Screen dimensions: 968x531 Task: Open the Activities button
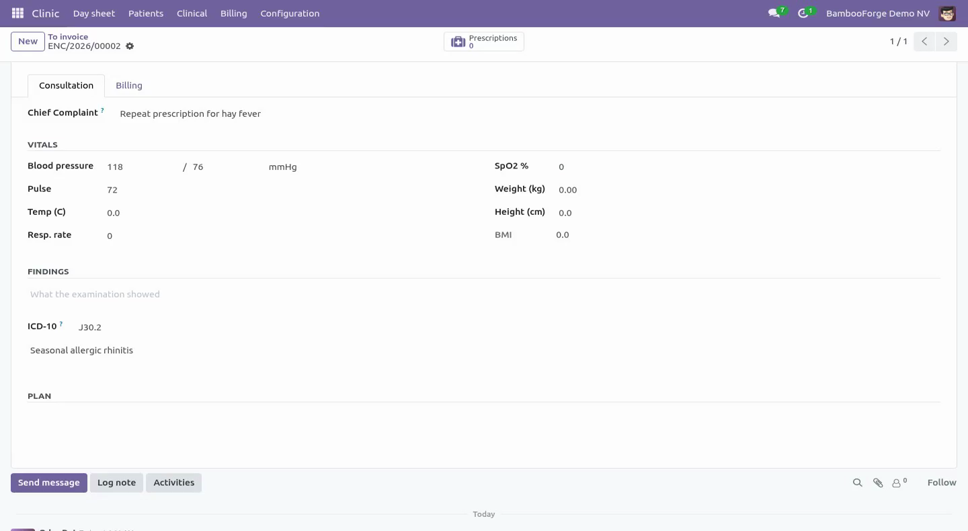pos(173,483)
